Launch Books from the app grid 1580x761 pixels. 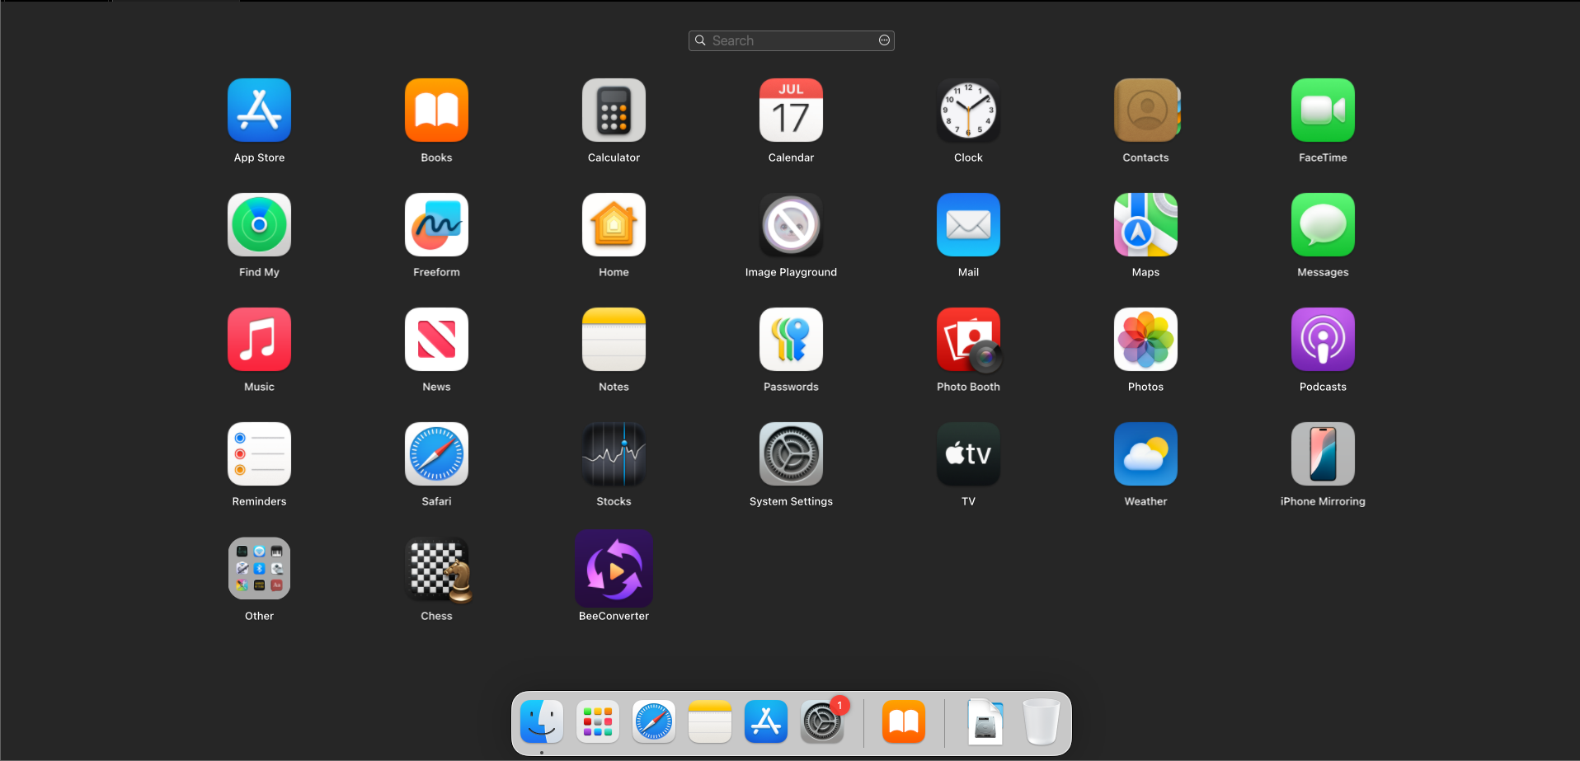(x=436, y=110)
